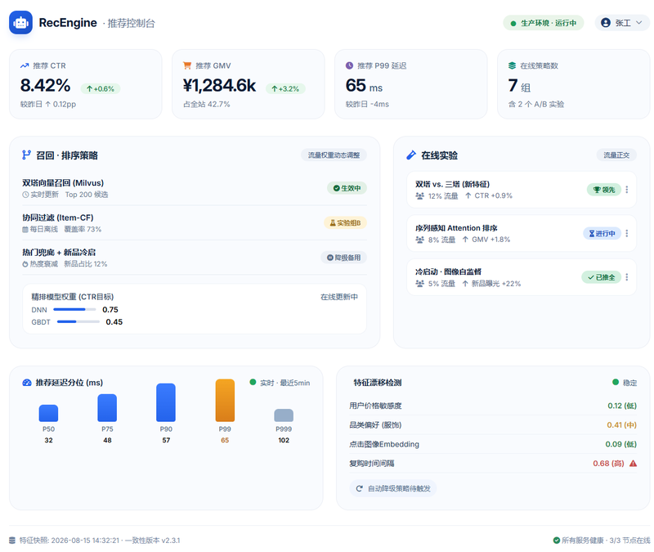The image size is (654, 552).
Task: Click the flask icon beside 在线实验
Action: pyautogui.click(x=411, y=155)
